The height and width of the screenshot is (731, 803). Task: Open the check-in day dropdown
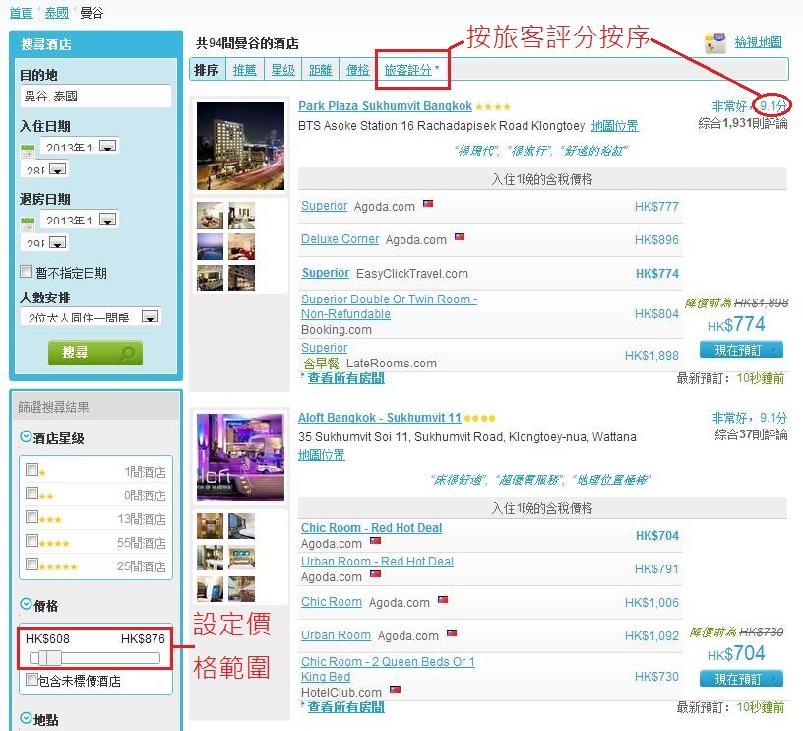pos(44,169)
